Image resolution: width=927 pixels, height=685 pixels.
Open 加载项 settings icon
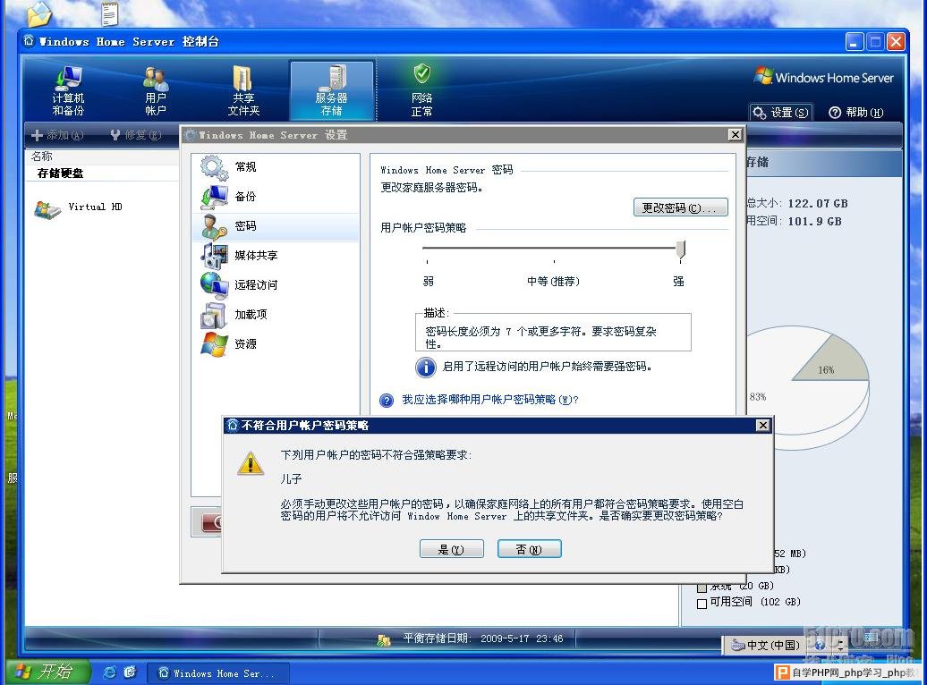pyautogui.click(x=214, y=315)
